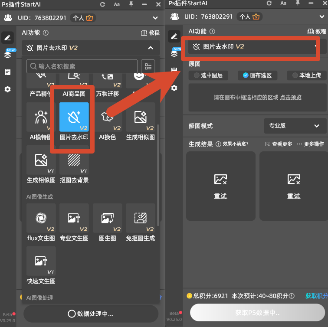Open the NEW layers tab in right sidebar
This screenshot has width=328, height=327.
click(x=174, y=53)
